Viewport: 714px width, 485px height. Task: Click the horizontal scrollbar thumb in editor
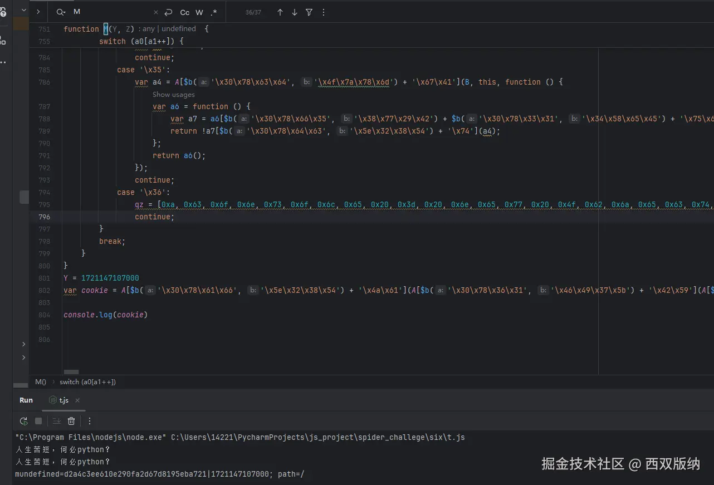[x=71, y=372]
